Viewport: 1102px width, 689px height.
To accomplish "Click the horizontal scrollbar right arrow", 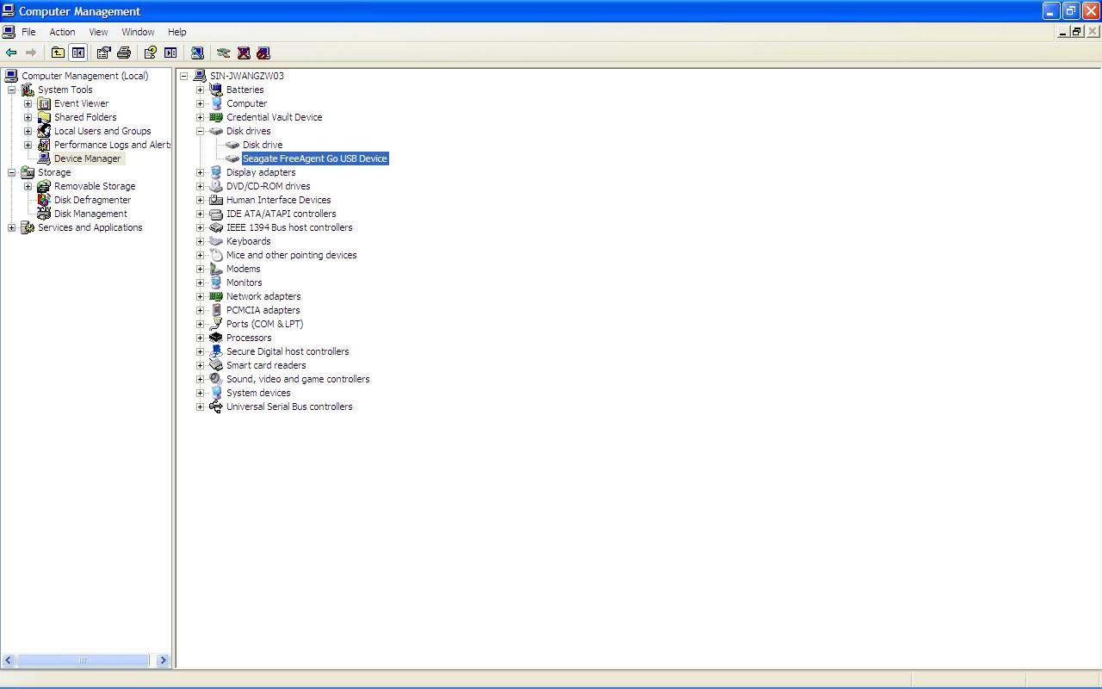I will [x=163, y=659].
